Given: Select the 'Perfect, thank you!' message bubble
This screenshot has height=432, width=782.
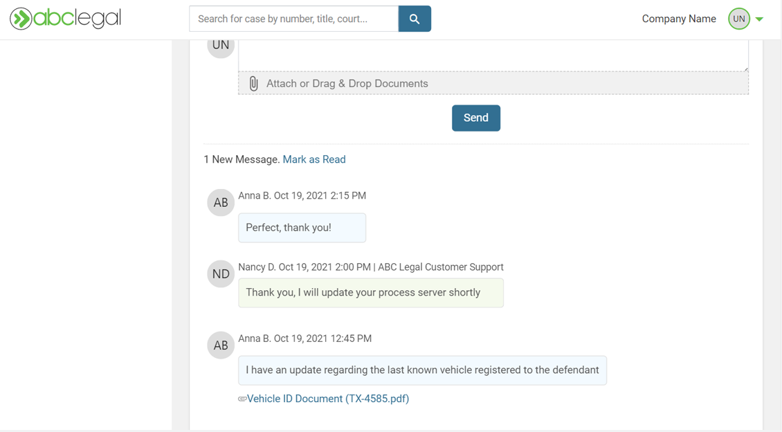Looking at the screenshot, I should pyautogui.click(x=302, y=228).
